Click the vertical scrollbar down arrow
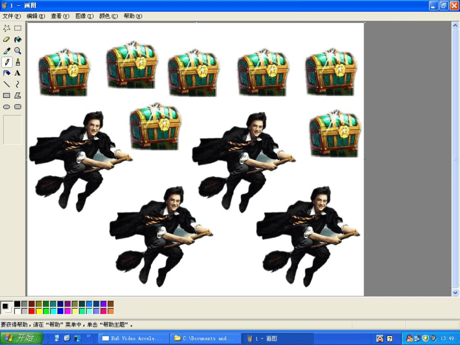The height and width of the screenshot is (345, 460). (455, 292)
